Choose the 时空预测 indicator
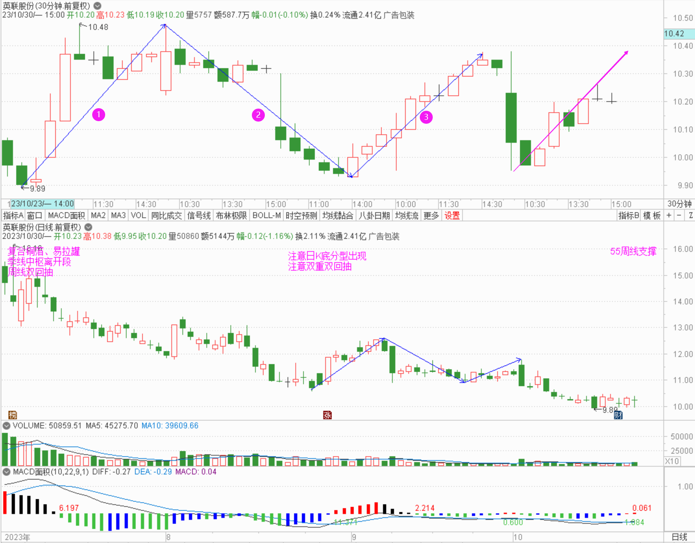Viewport: 695px width, 543px height. [302, 215]
